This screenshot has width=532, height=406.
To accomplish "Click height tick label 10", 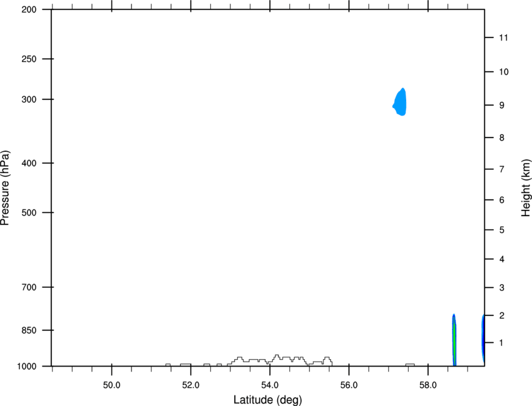I will coord(504,72).
